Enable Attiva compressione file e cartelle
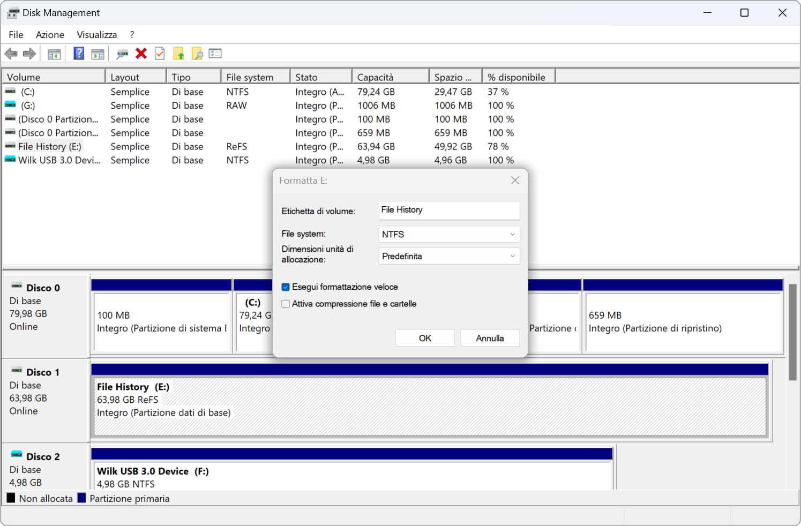 (x=286, y=304)
